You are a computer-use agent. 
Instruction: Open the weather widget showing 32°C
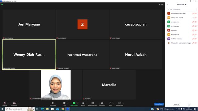pos(165,109)
